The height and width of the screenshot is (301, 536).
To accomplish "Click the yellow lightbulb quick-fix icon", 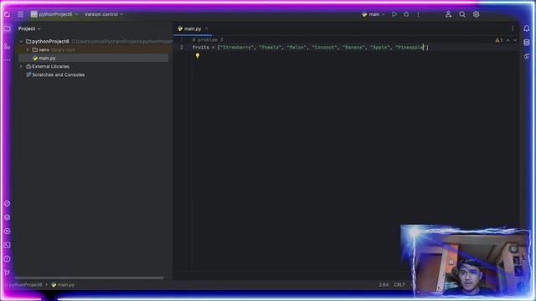I will (x=198, y=56).
